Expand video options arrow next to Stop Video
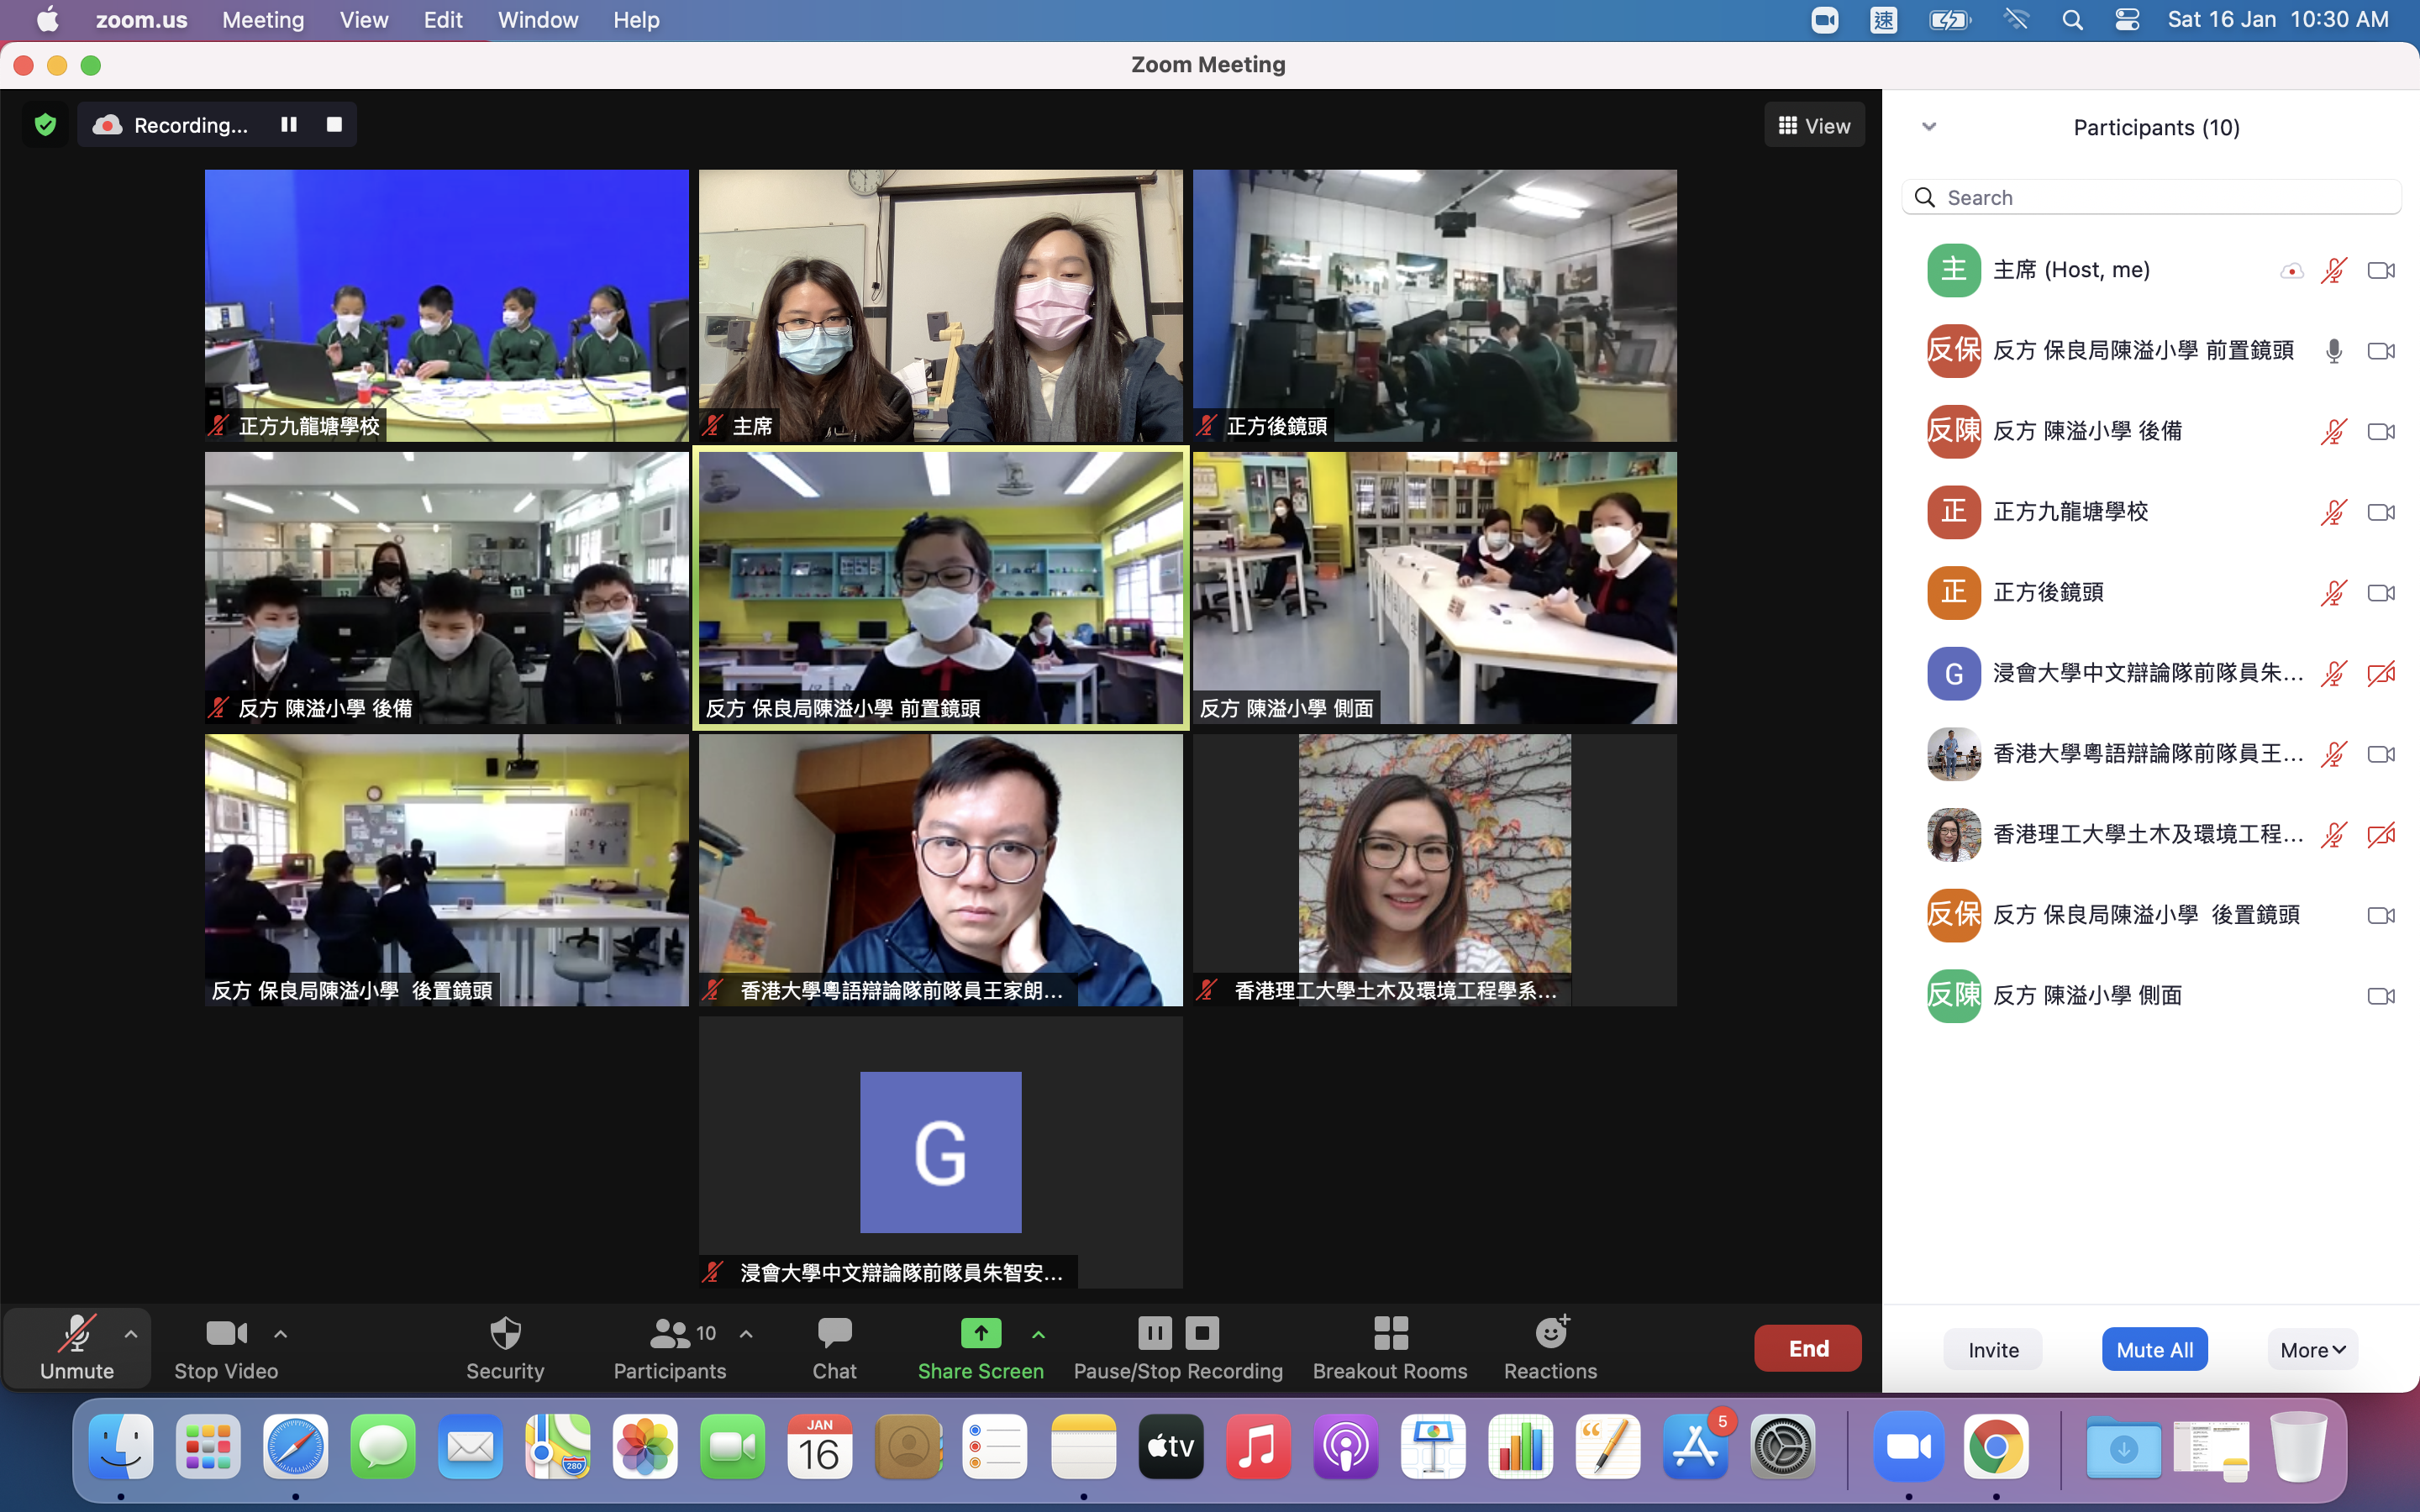Screen dimensions: 2420x1512 281,1334
